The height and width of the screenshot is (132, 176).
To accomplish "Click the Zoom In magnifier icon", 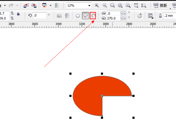I will [97, 5].
